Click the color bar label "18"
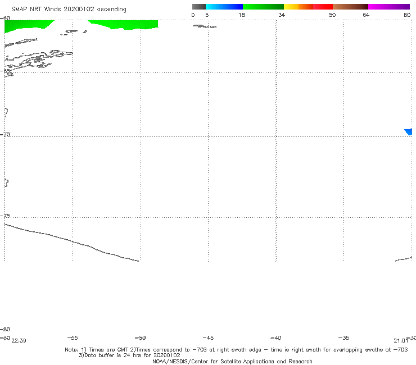Screen dimensions: 416x365 (x=242, y=15)
